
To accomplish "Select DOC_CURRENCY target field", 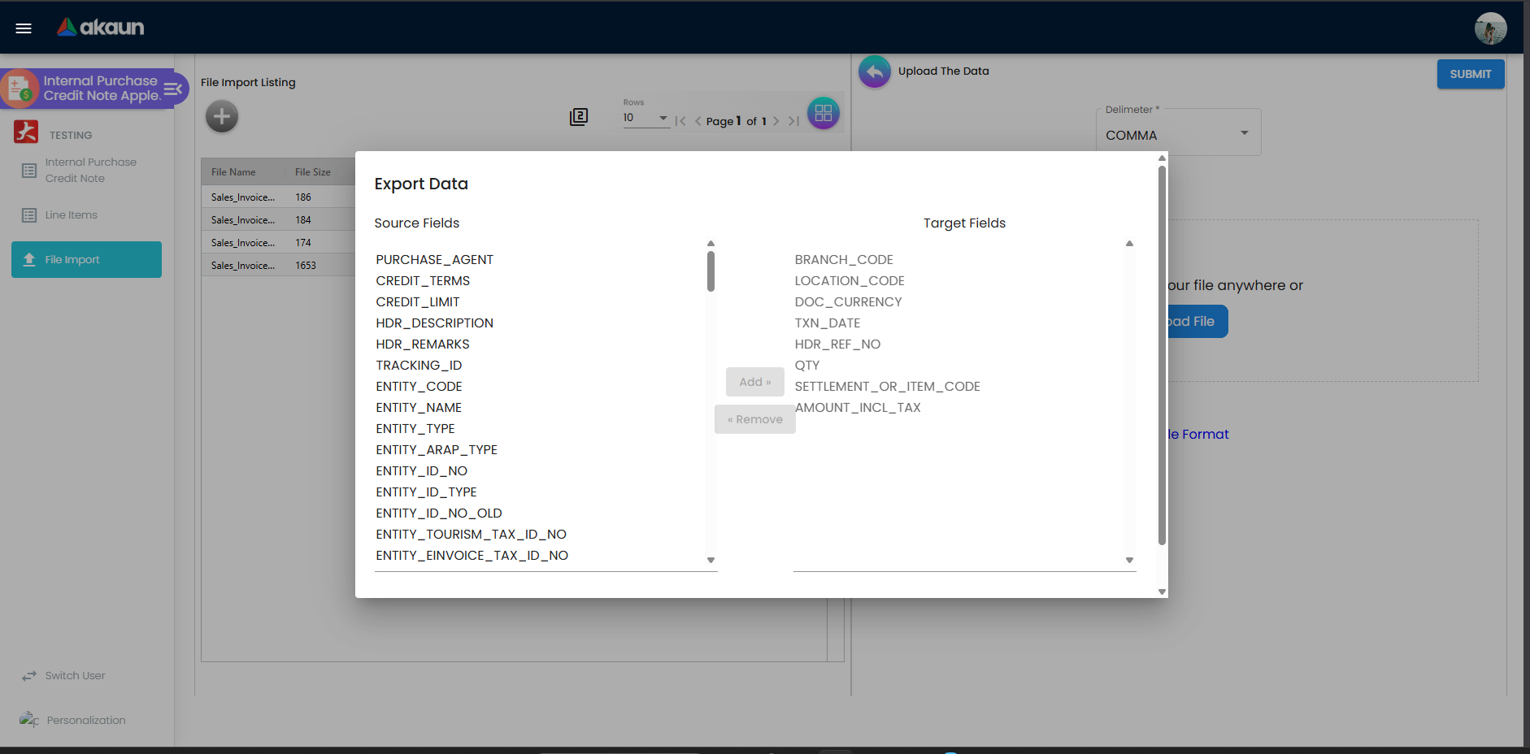I will (958, 302).
